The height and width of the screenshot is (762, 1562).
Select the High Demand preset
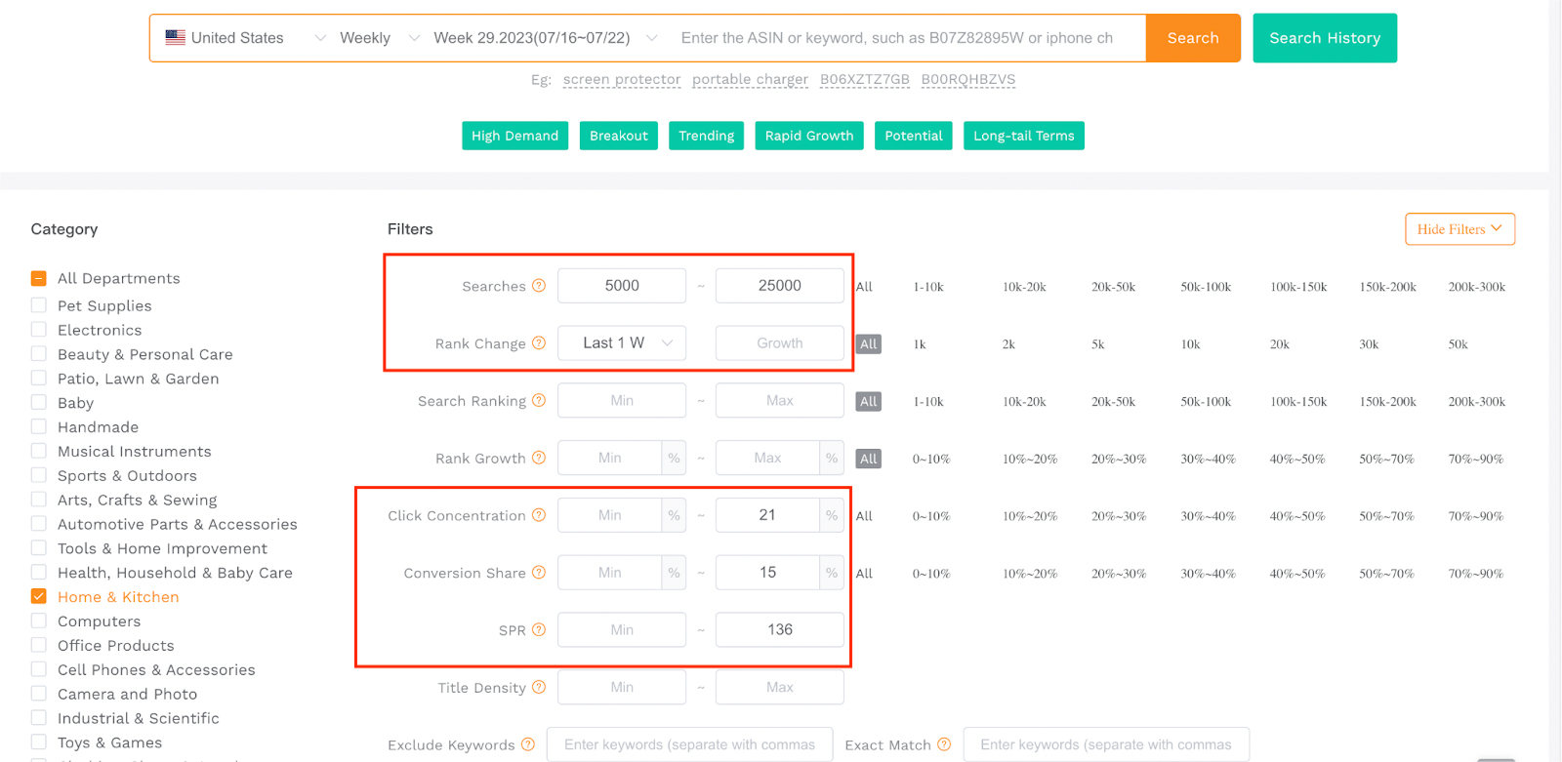click(514, 136)
